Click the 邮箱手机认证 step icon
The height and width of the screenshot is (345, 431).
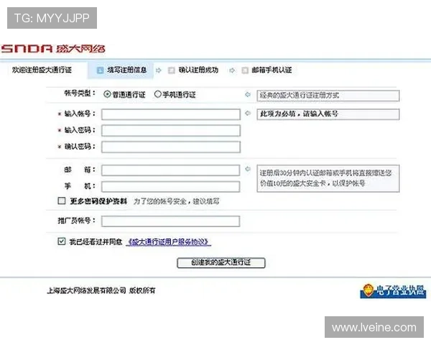click(245, 70)
